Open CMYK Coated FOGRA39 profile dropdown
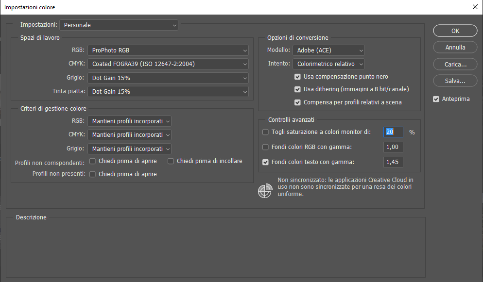483x282 pixels. [x=168, y=64]
